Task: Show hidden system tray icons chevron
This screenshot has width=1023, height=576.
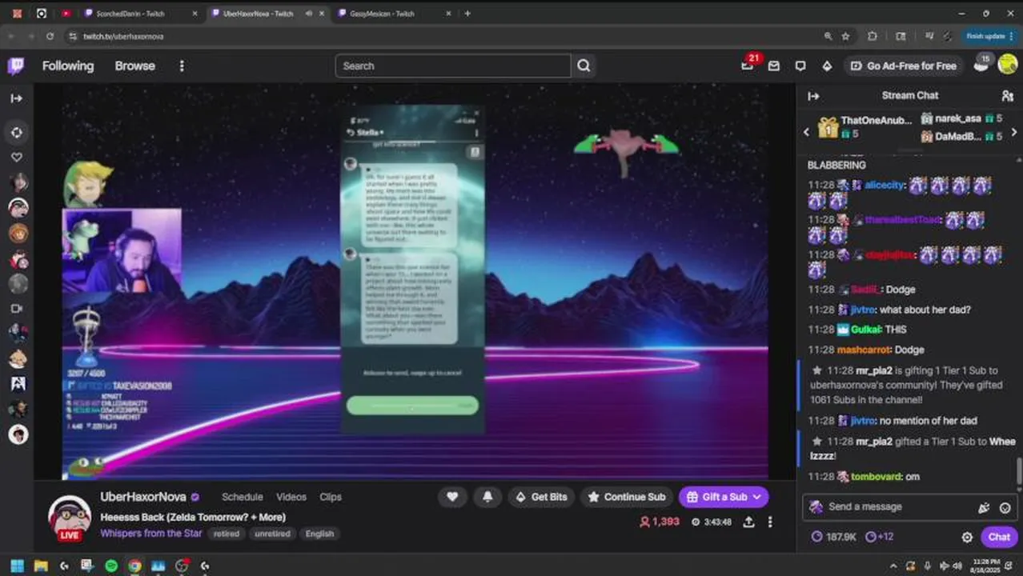Action: [893, 566]
